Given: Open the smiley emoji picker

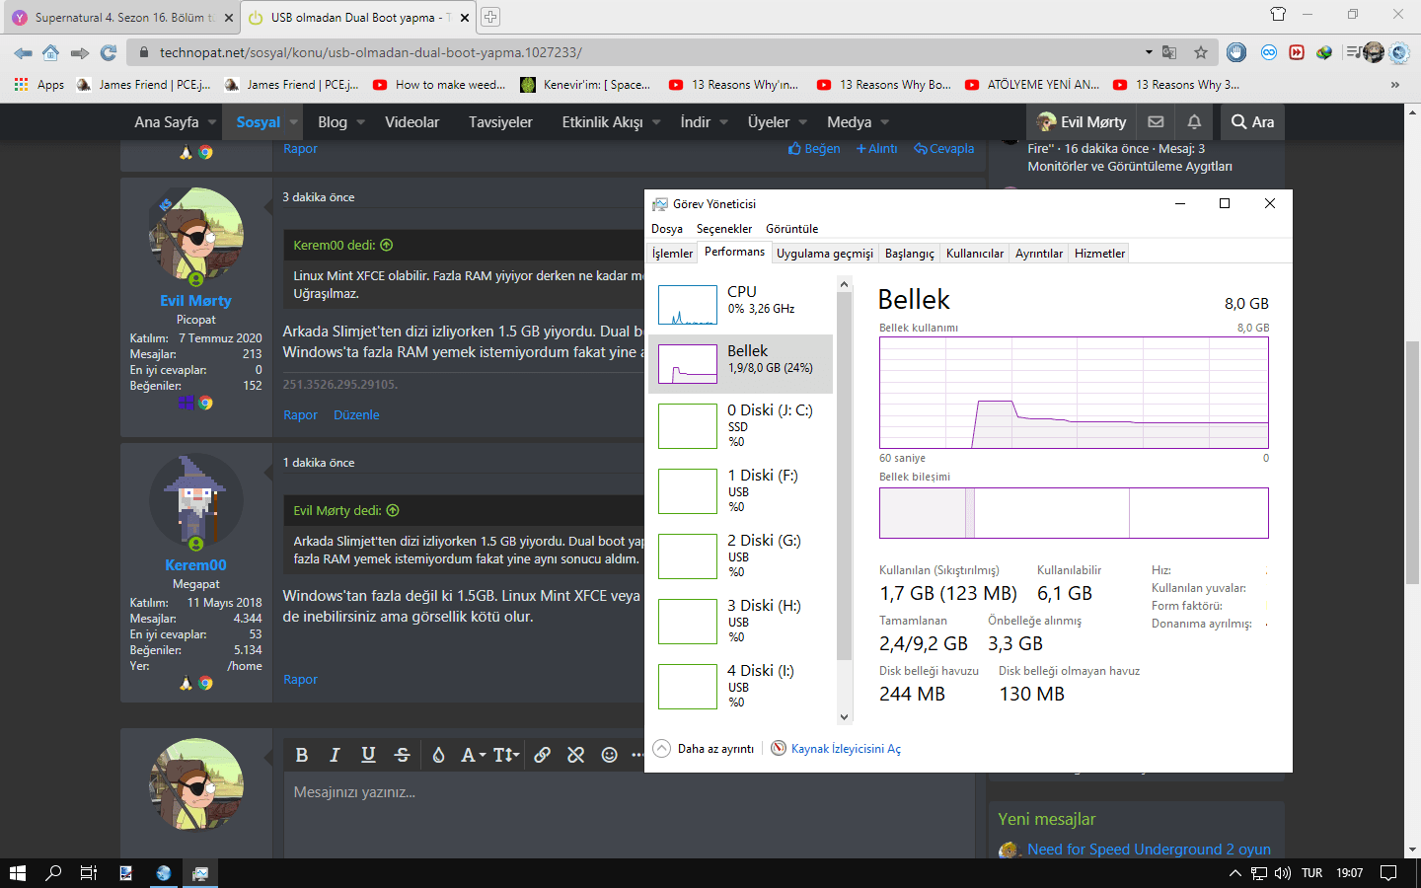Looking at the screenshot, I should [610, 755].
